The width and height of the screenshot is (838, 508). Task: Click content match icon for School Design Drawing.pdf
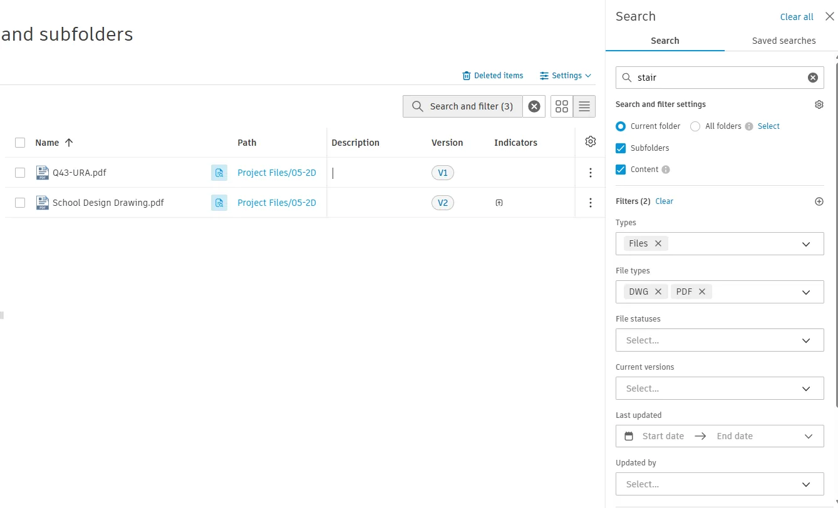pyautogui.click(x=219, y=203)
